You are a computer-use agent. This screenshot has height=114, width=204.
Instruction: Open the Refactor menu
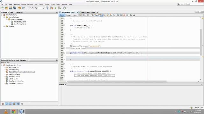pos(30,4)
